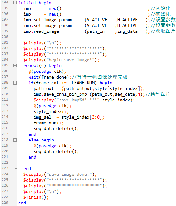
Task: Click '@(posedge clk)' on line 206
Action: [x=47, y=72]
